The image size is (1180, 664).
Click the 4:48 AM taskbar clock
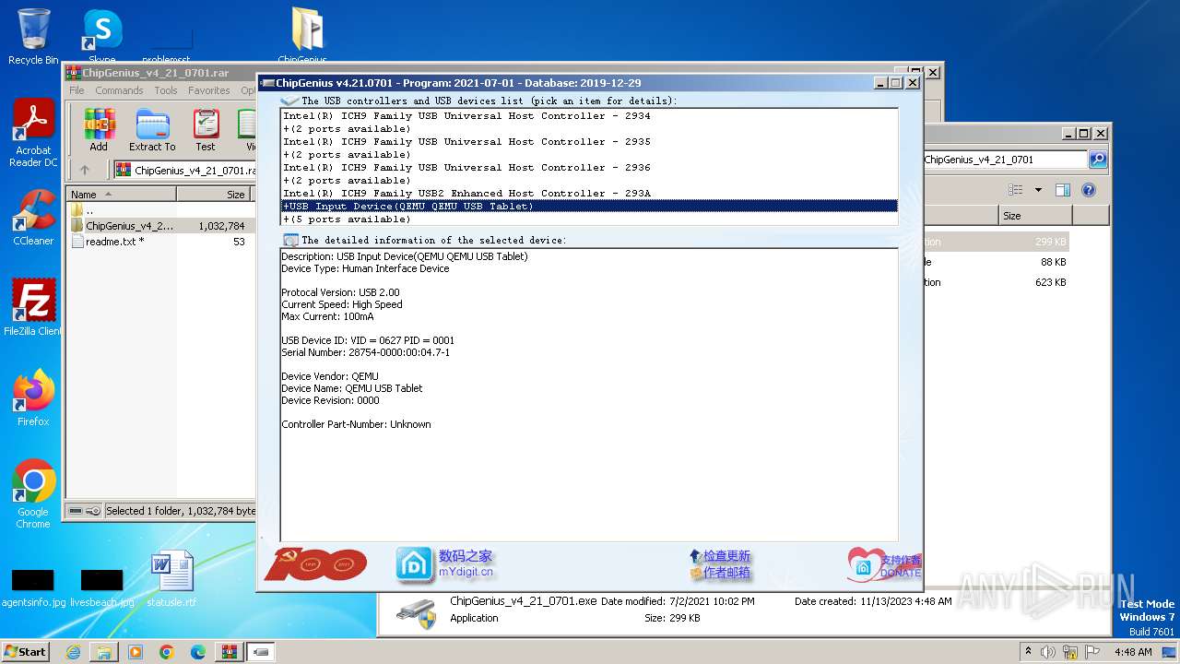click(1132, 652)
